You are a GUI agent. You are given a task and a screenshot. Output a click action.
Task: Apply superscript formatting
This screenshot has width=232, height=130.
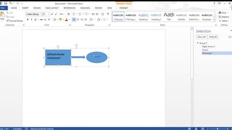pos(49,19)
